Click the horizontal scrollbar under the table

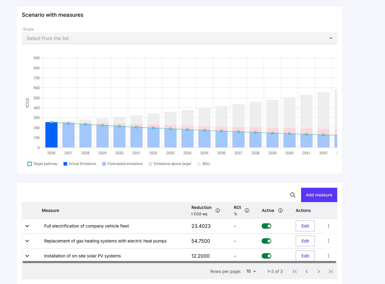coord(179,262)
